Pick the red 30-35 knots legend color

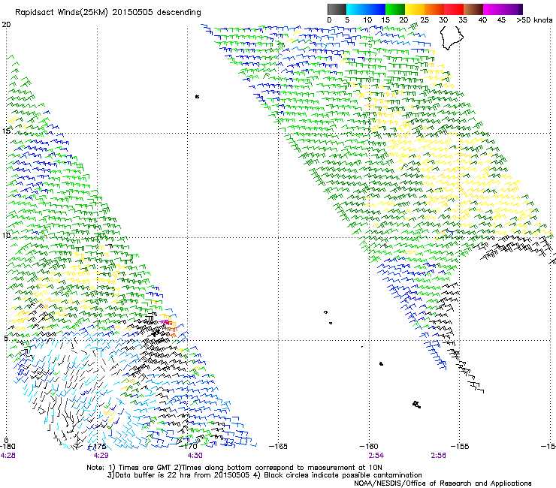tap(454, 9)
